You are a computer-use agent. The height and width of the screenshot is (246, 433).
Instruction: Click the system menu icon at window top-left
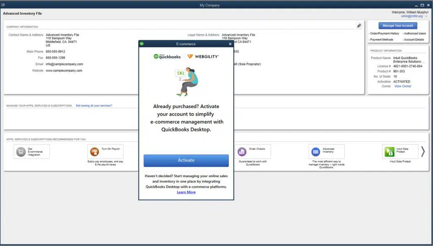coord(3,5)
